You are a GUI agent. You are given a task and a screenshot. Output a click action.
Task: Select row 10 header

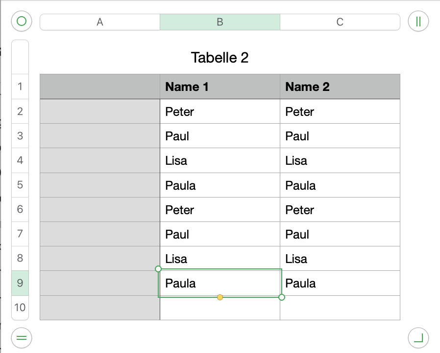point(20,308)
